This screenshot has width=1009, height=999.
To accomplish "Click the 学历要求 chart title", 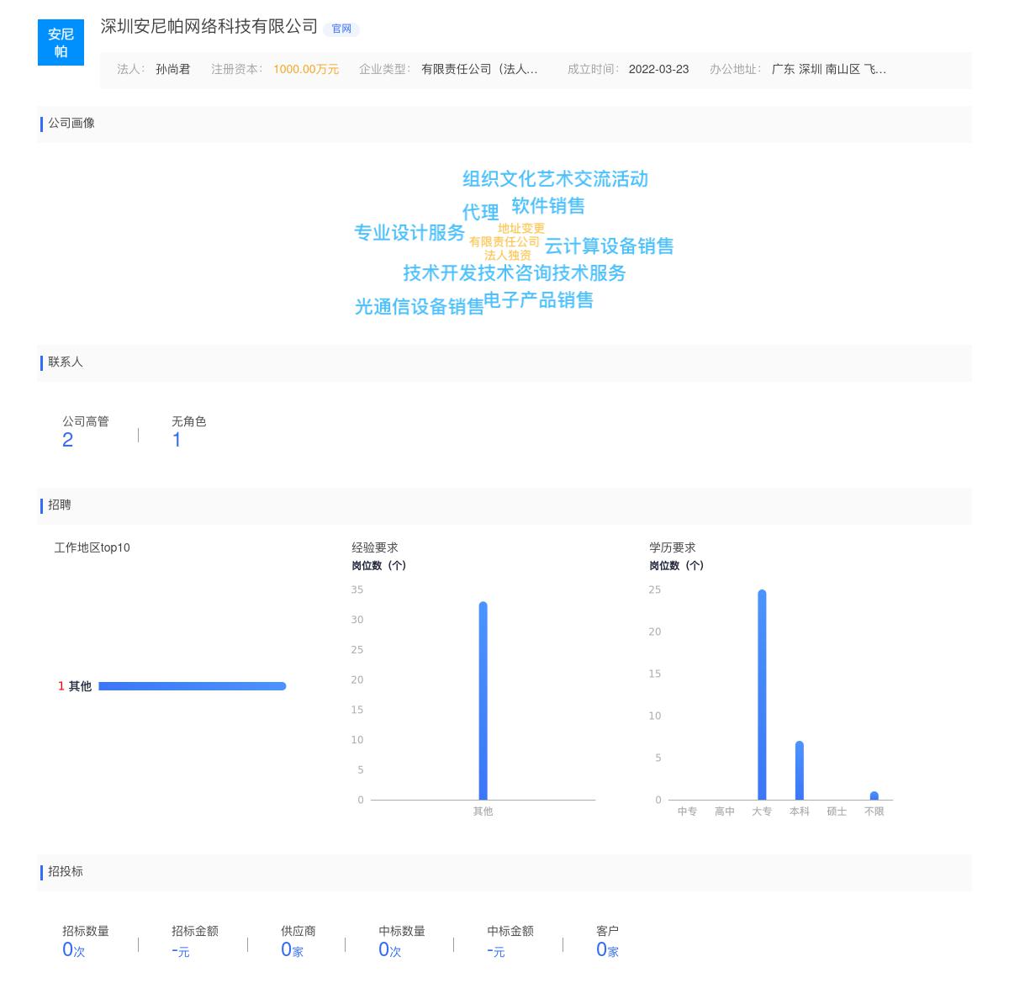I will point(673,547).
